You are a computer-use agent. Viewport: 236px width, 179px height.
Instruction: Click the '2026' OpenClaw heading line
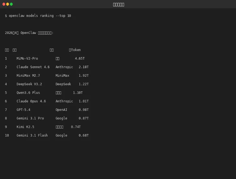[29, 33]
